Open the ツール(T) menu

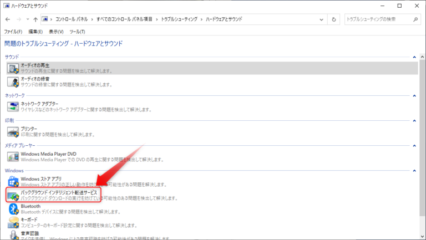[x=77, y=32]
